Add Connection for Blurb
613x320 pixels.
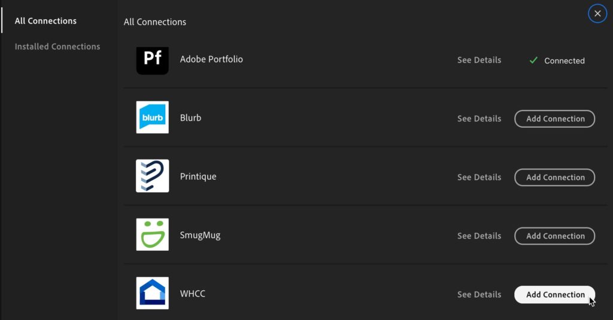[555, 119]
